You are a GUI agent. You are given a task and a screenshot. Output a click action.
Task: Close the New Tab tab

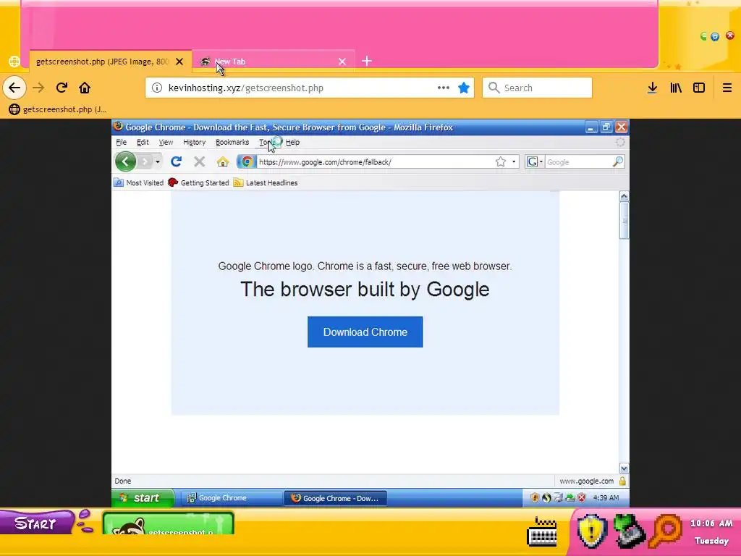pos(342,62)
